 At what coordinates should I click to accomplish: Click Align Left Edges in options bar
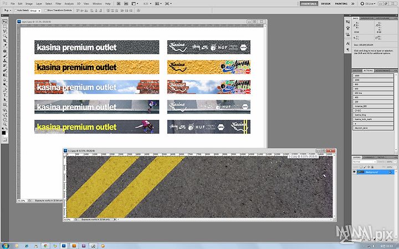click(x=92, y=11)
